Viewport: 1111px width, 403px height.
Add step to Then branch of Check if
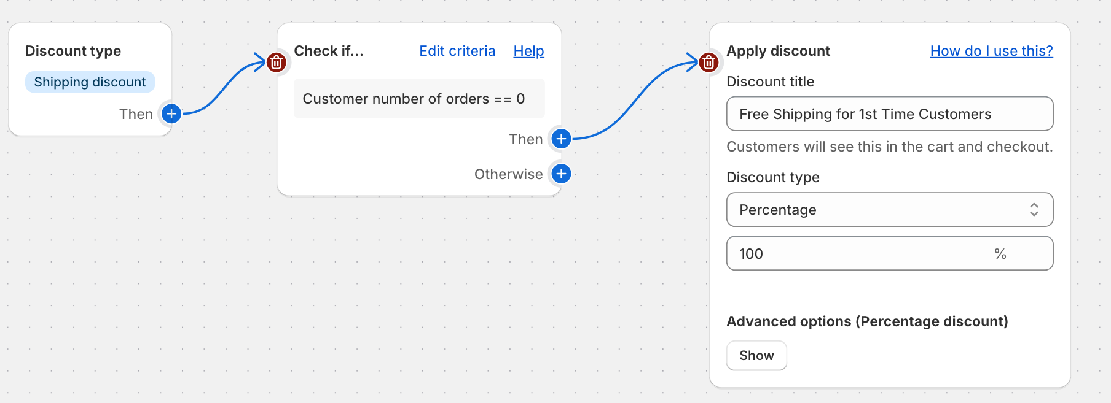point(561,139)
